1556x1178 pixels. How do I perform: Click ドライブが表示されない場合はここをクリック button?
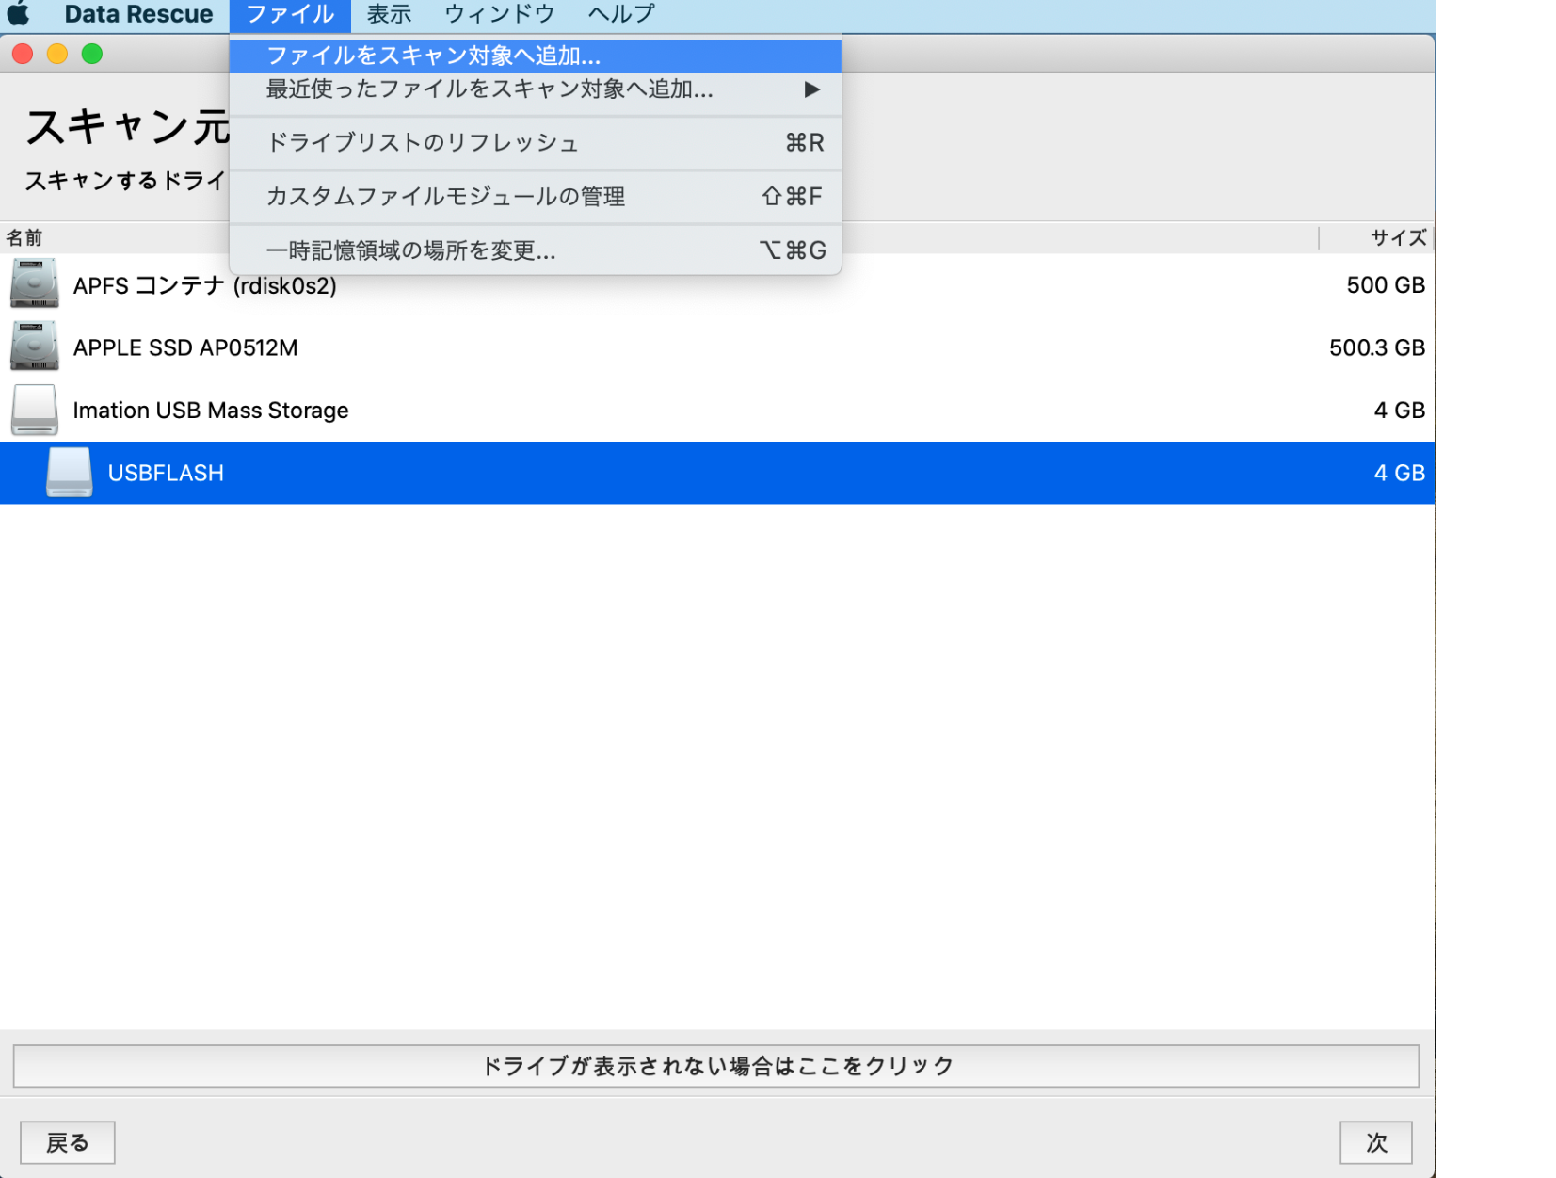click(x=715, y=1066)
